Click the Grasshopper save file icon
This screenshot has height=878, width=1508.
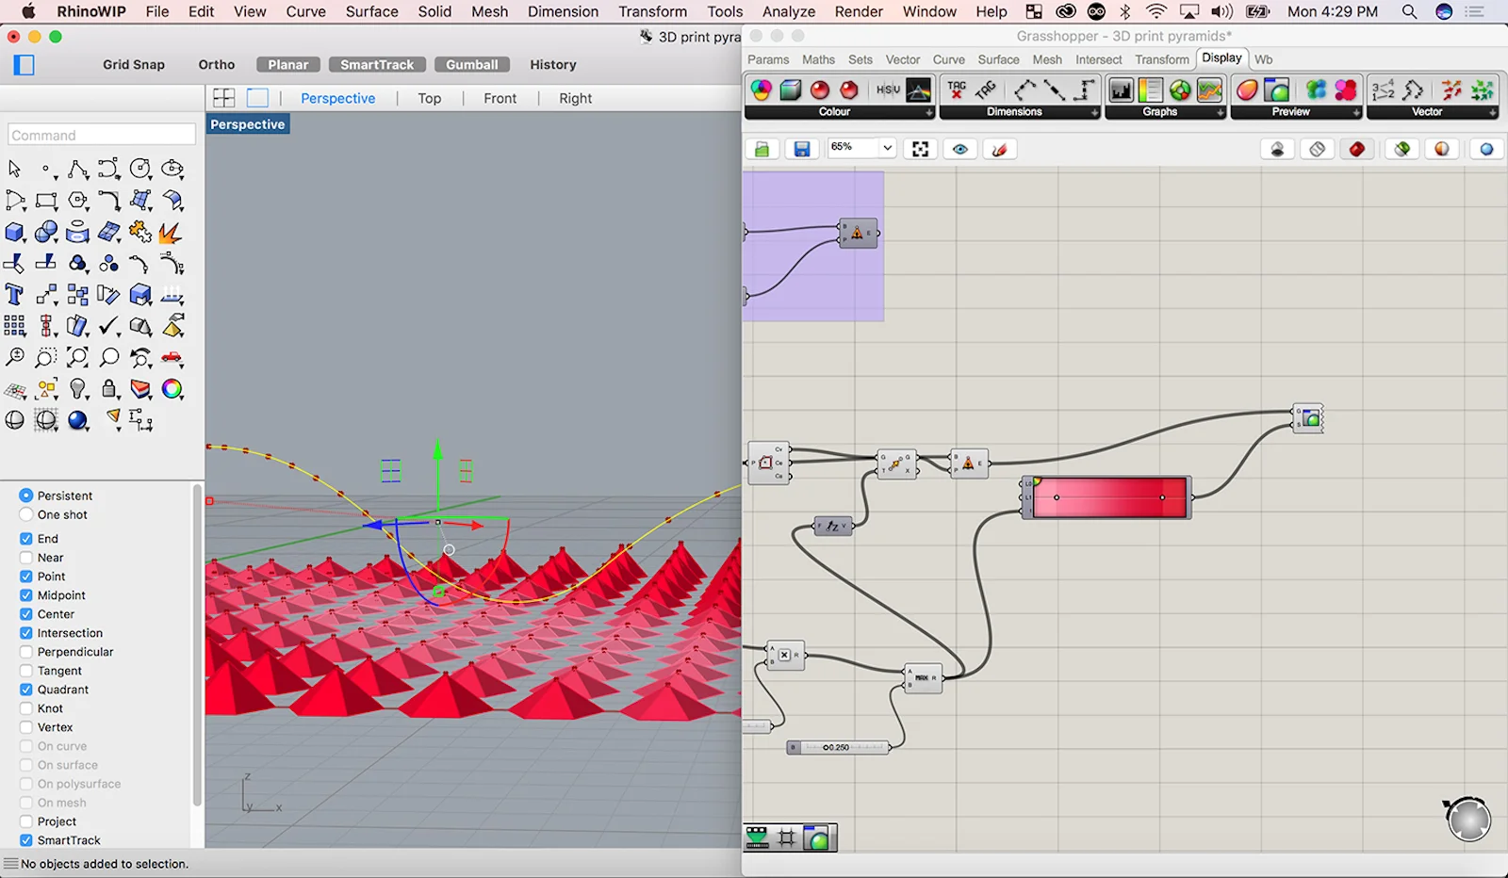click(x=802, y=149)
